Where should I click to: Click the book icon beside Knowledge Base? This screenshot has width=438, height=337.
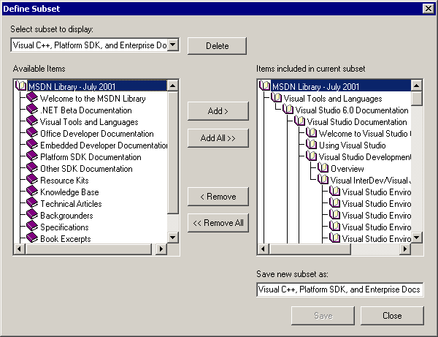[31, 192]
